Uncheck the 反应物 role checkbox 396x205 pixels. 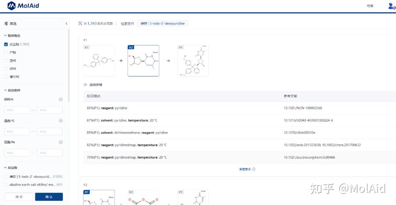tap(6, 44)
